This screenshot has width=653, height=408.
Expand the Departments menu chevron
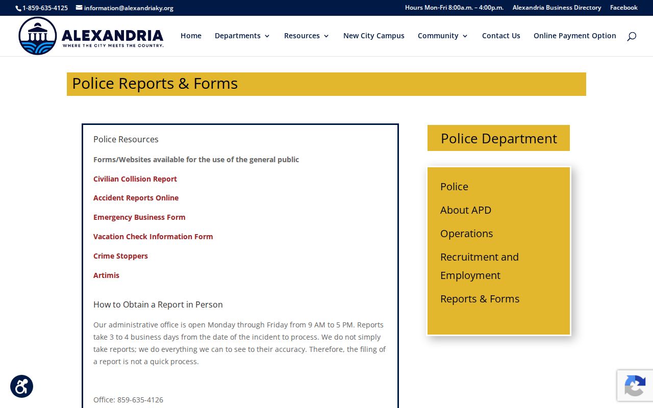tap(267, 36)
